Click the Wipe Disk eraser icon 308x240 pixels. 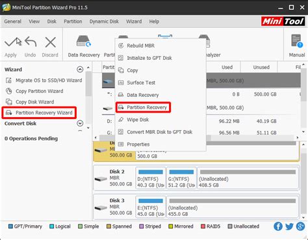point(121,120)
